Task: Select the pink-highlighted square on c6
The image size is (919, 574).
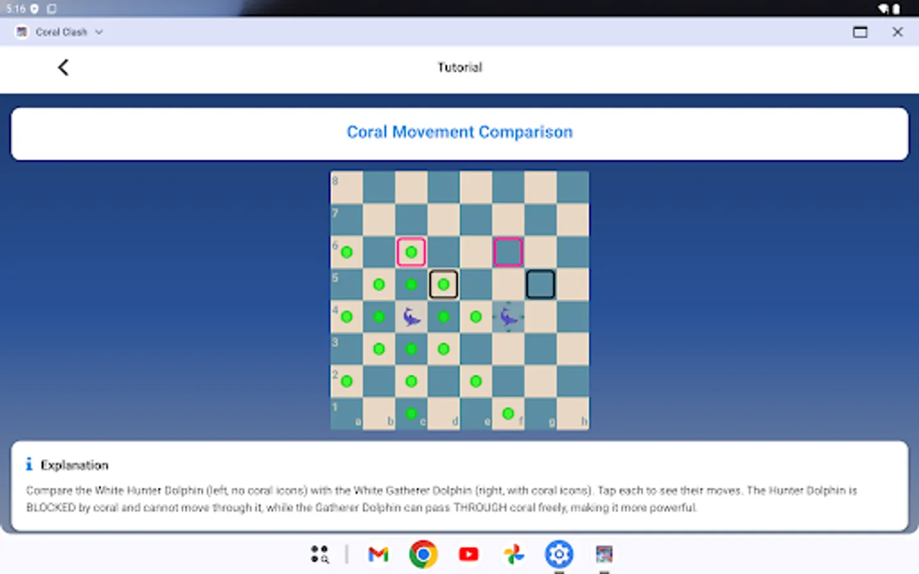Action: click(x=411, y=252)
